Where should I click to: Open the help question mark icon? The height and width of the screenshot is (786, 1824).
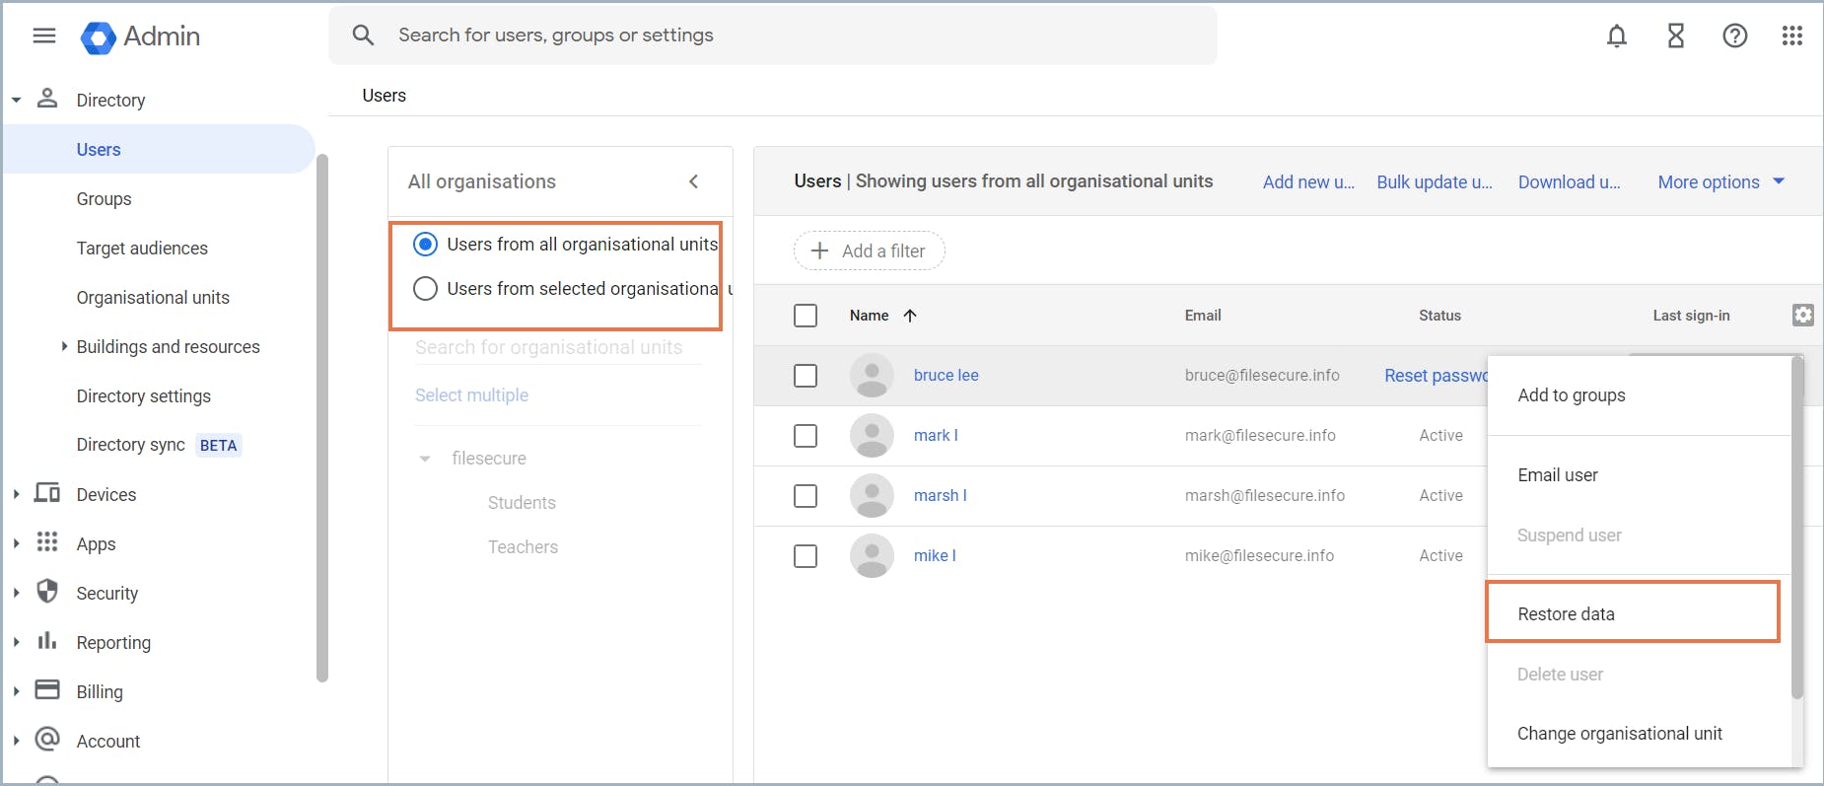click(x=1735, y=36)
